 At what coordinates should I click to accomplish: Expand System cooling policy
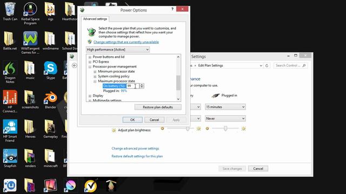95,77
